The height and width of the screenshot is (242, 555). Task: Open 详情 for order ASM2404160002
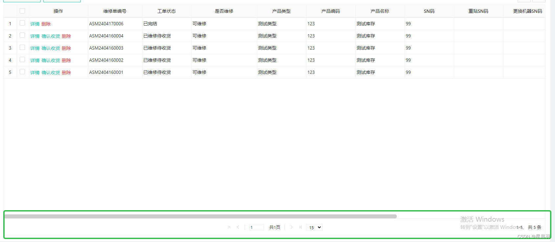(35, 60)
